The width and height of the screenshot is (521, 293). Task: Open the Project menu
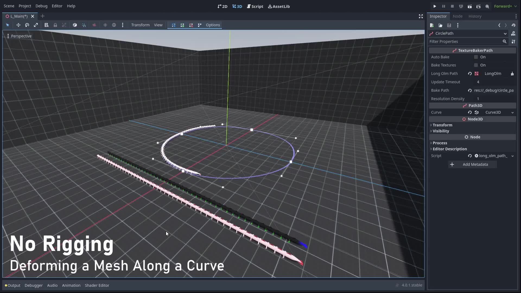pyautogui.click(x=25, y=6)
